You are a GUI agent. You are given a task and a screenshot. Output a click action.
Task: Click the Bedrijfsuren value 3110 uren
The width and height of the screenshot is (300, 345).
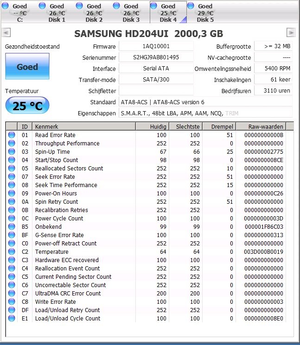click(274, 91)
